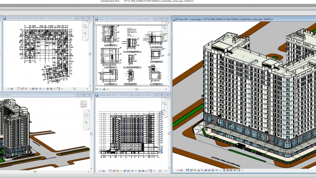Toggle Crop View in floor plan view bar

[x=33, y=89]
